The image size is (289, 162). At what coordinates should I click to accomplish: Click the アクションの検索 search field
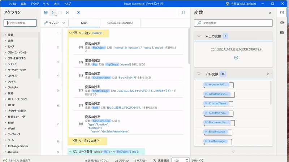[20, 23]
